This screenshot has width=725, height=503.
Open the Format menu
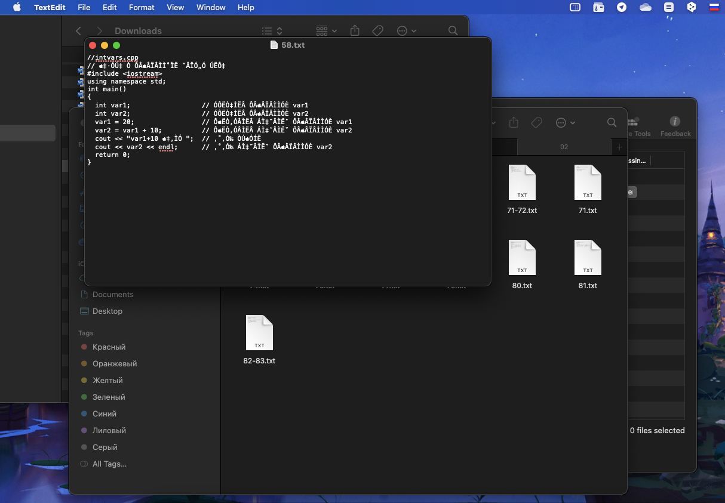point(142,7)
